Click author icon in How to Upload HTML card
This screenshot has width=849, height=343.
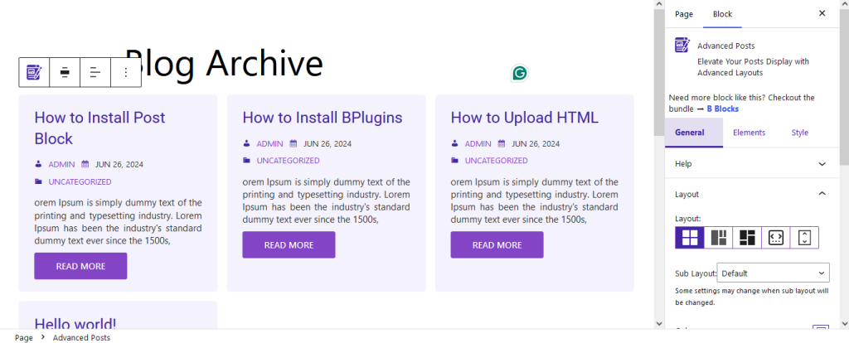(455, 143)
